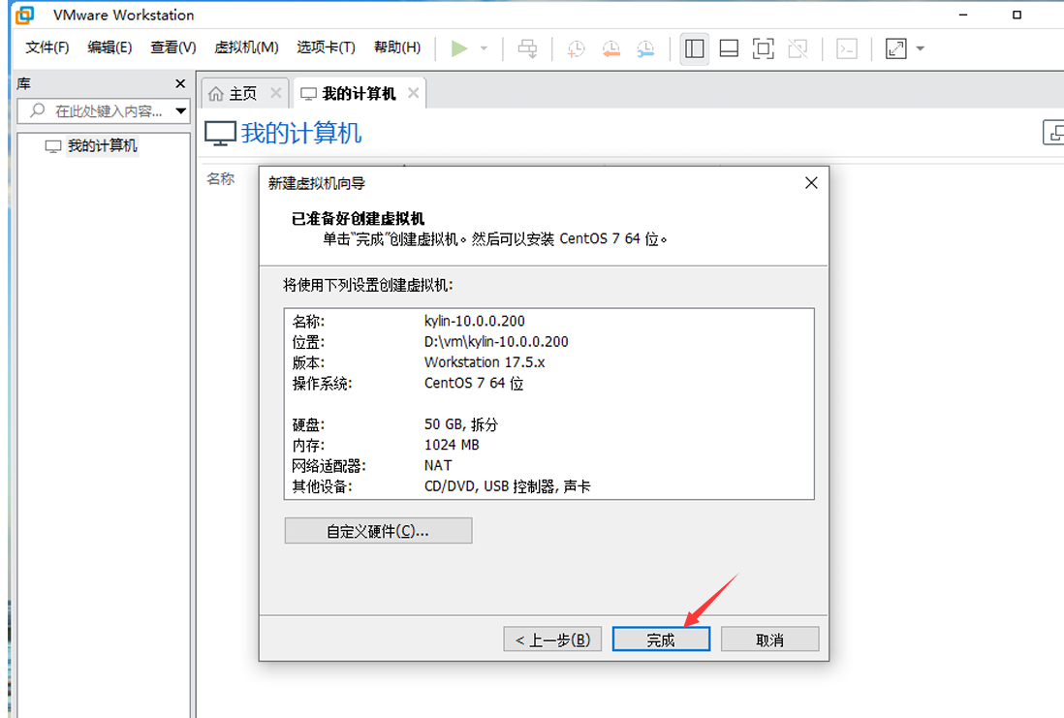This screenshot has width=1064, height=718.
Task: Open the power options dropdown arrow
Action: [x=484, y=48]
